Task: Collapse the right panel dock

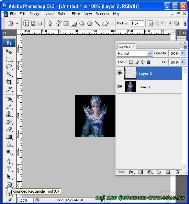Action: coord(184,33)
